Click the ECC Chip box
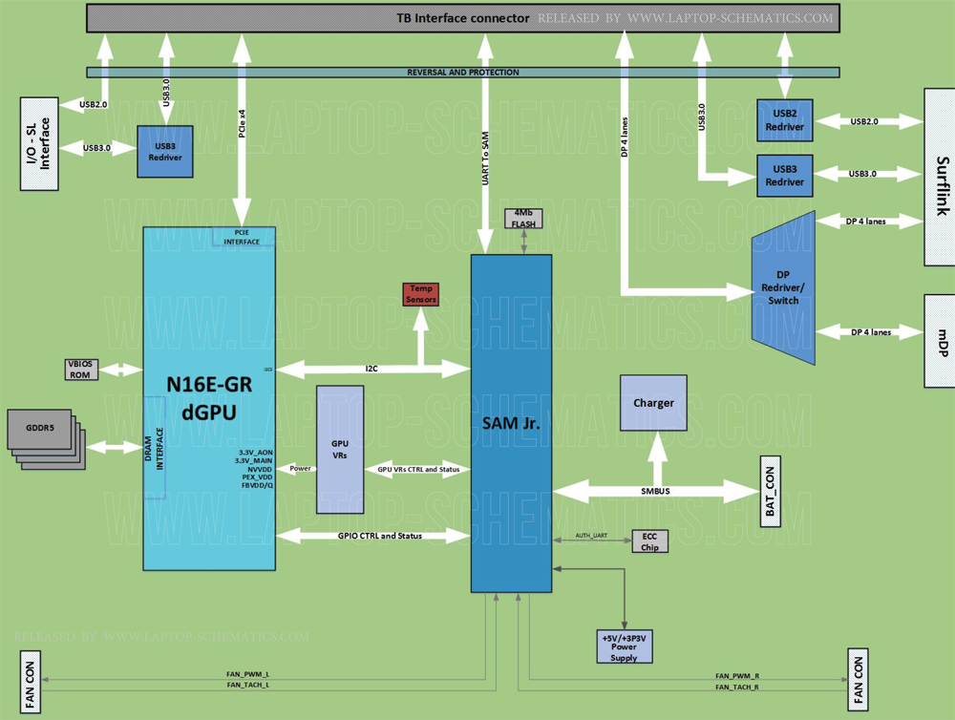955x720 pixels. point(649,541)
